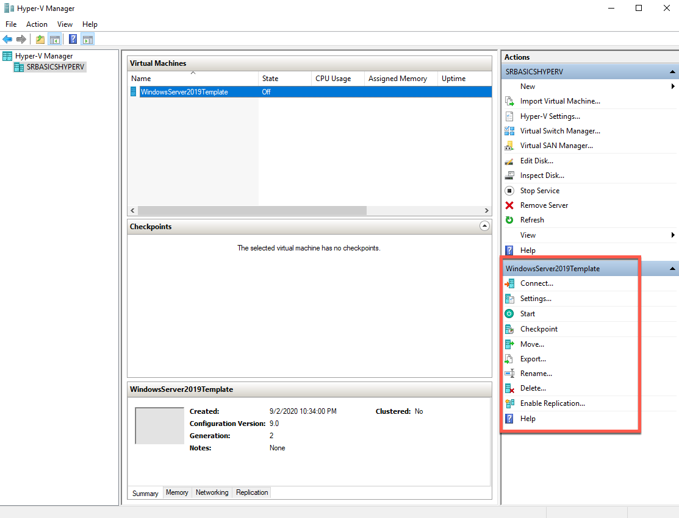679x518 pixels.
Task: Select the WindowsServer2019Template VM row
Action: coord(310,92)
